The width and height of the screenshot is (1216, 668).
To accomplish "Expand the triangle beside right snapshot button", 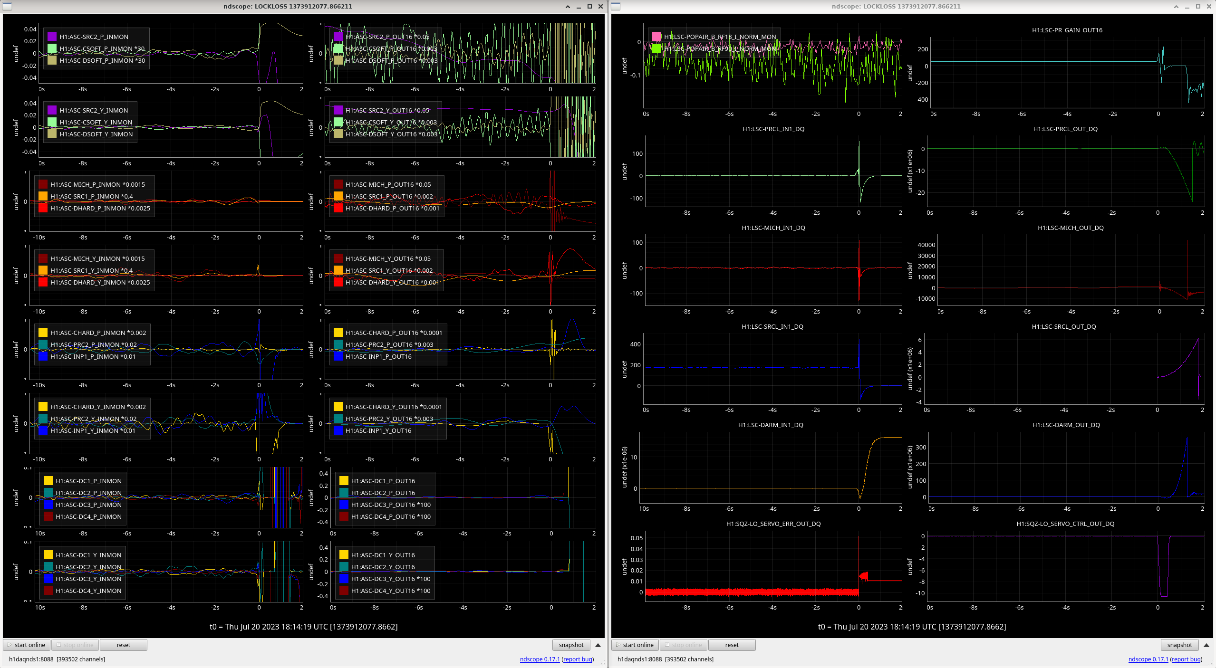I will point(1206,645).
